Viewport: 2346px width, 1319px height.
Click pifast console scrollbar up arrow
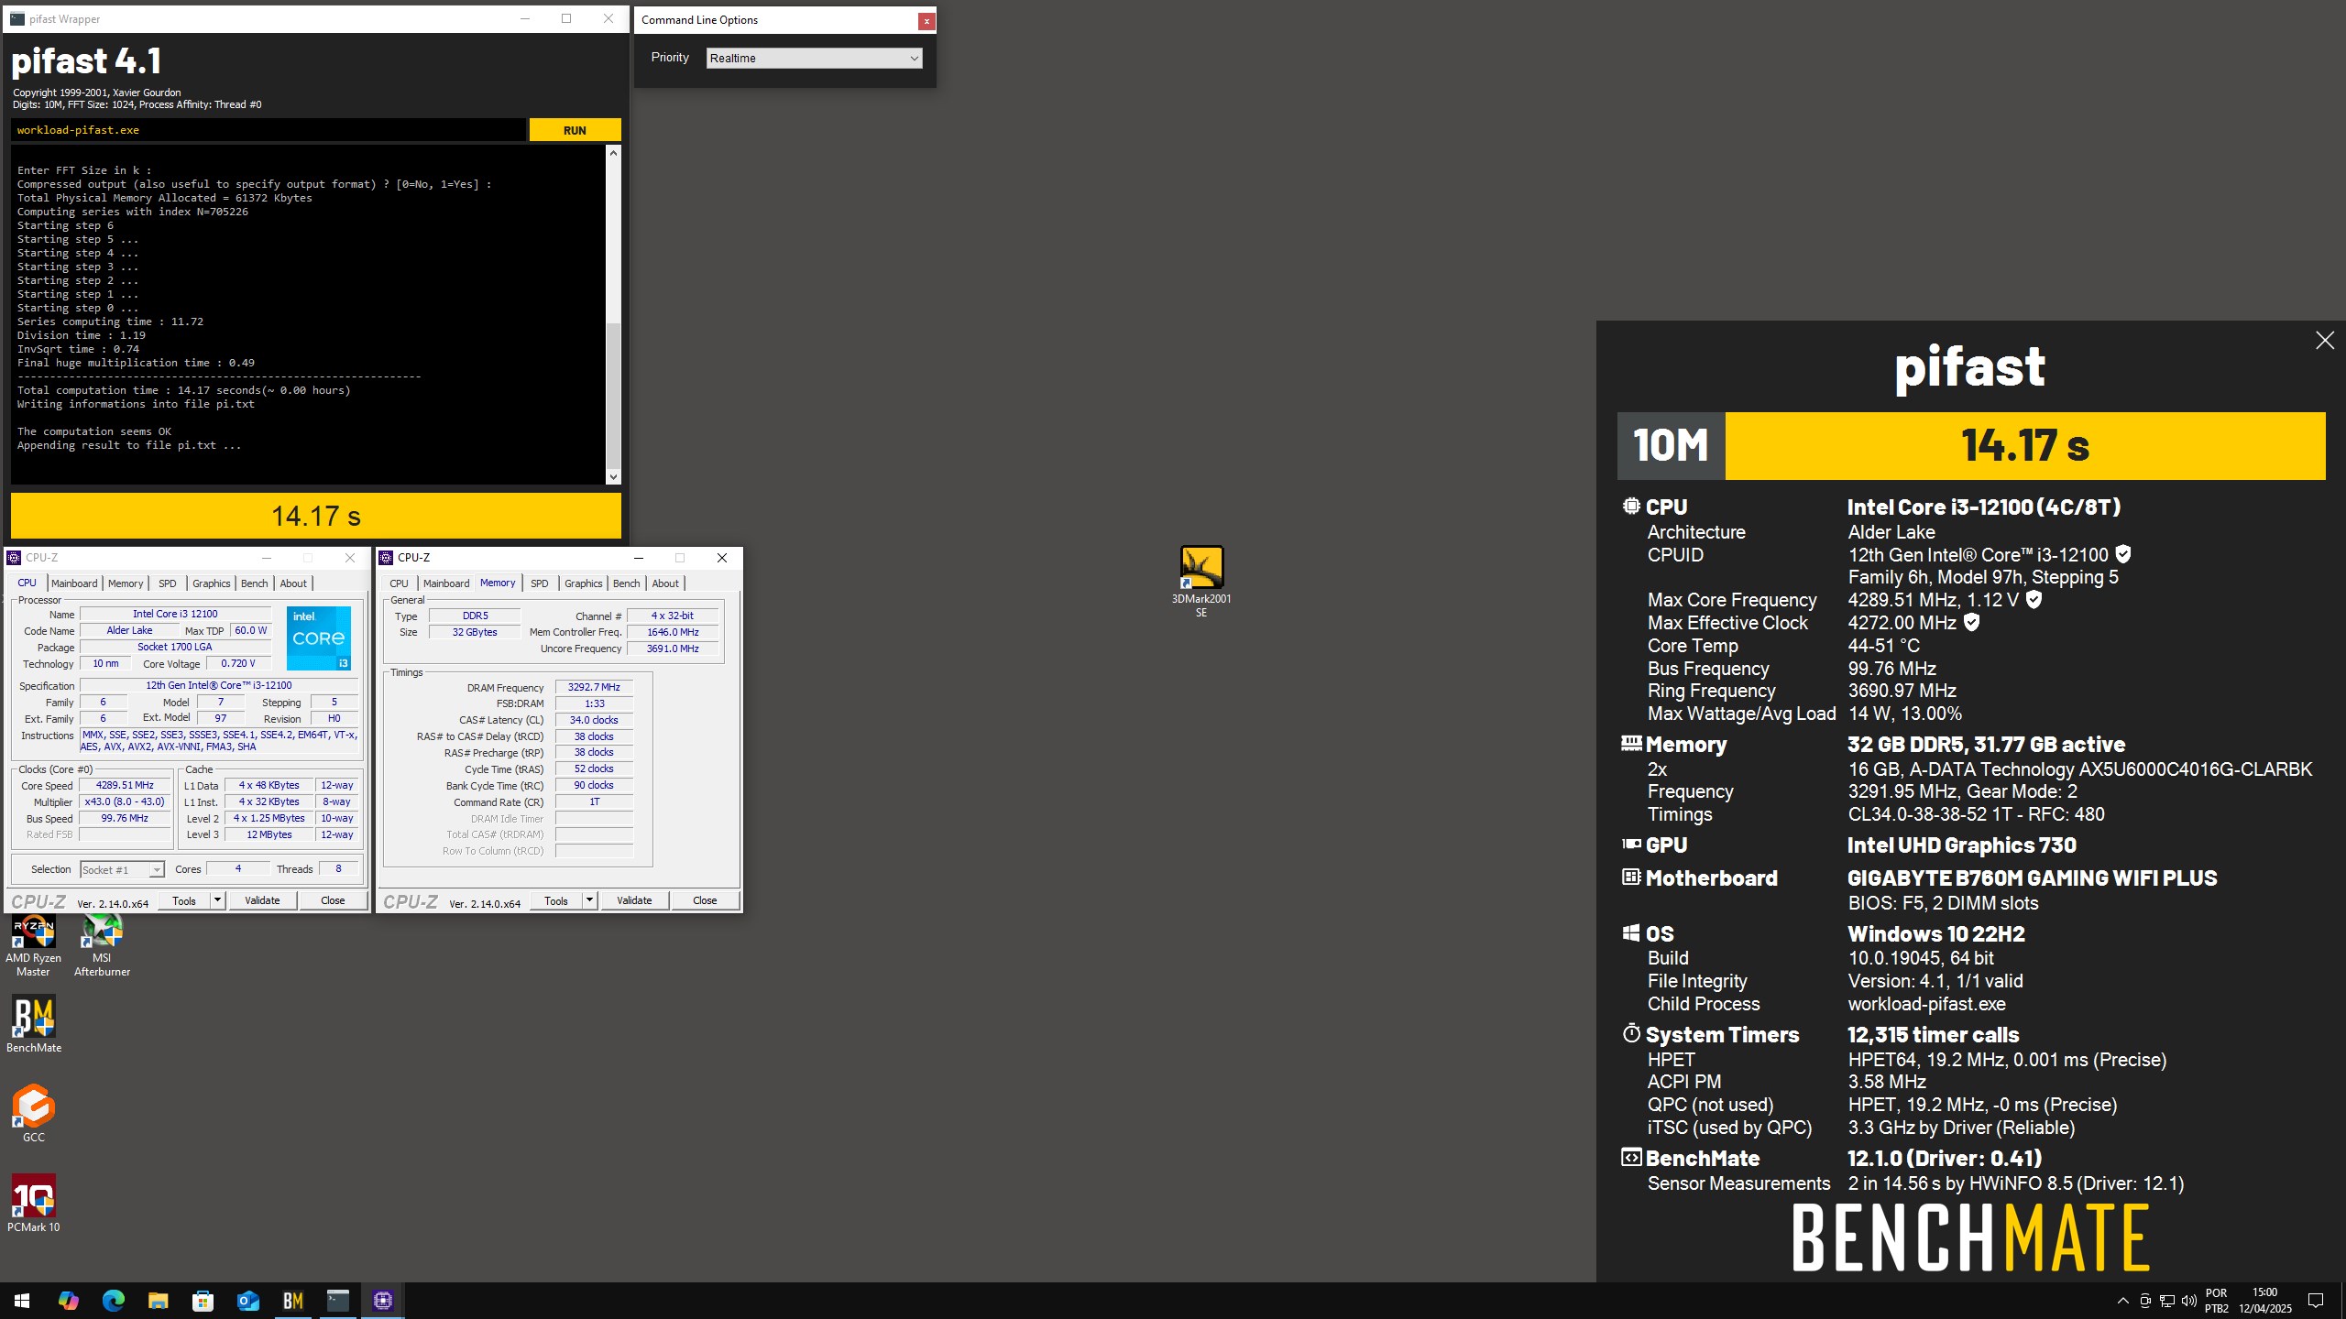(x=613, y=153)
